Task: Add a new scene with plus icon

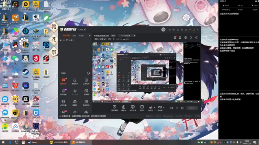Action: click(x=90, y=35)
